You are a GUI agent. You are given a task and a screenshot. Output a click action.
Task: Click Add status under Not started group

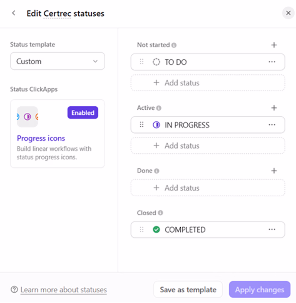(208, 83)
